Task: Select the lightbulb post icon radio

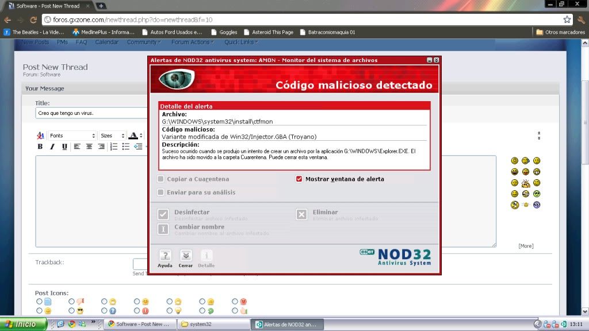Action: point(170,311)
